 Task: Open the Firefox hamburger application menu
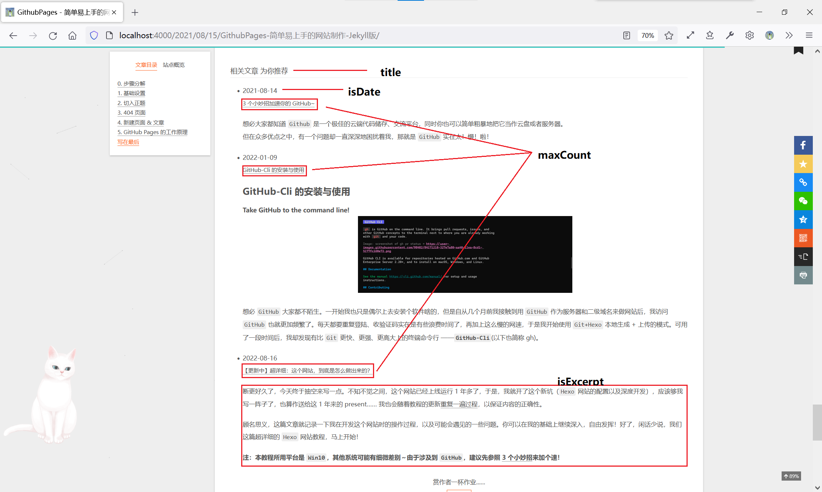pyautogui.click(x=809, y=35)
